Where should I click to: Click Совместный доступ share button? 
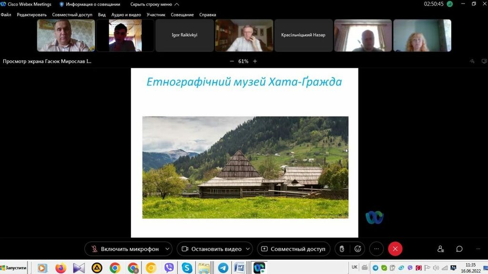click(294, 249)
